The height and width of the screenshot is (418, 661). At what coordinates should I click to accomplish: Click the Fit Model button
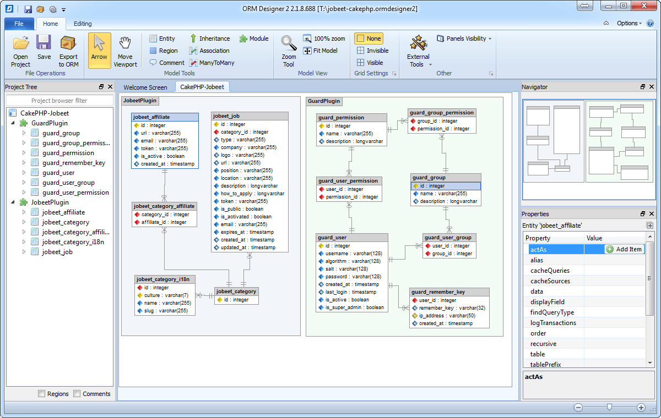(x=320, y=51)
